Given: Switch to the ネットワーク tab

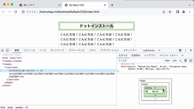Looking at the screenshot, I should [57, 50].
